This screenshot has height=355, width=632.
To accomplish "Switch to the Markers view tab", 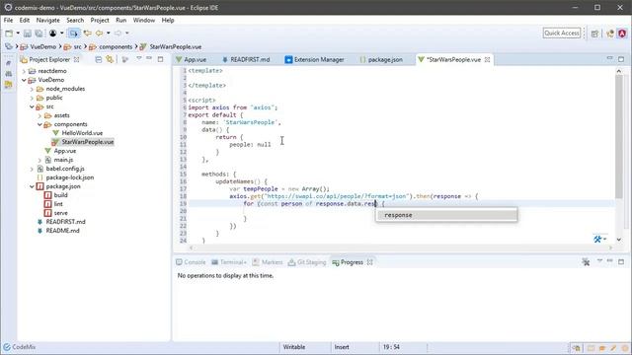I will [x=268, y=262].
